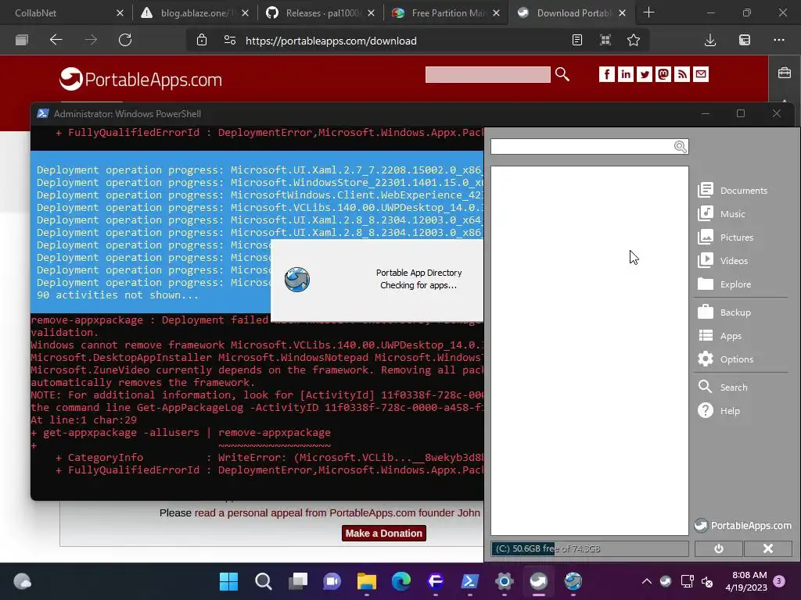Open Task View on taskbar

pos(298,581)
